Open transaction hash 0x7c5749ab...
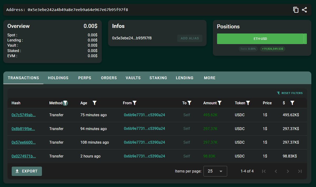This screenshot has width=316, height=187. click(23, 115)
